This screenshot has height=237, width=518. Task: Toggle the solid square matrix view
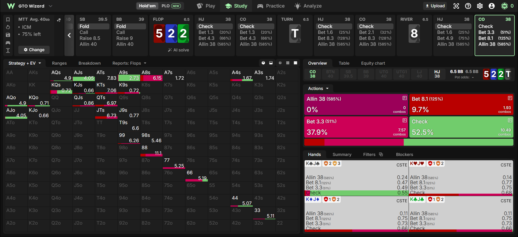[x=295, y=63]
